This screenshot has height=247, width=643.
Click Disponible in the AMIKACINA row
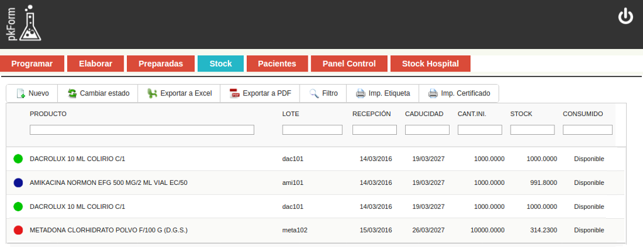[x=589, y=182]
